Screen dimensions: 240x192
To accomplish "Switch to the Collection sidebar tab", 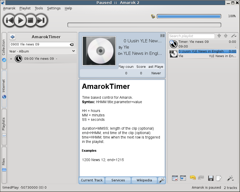I will point(4,51).
